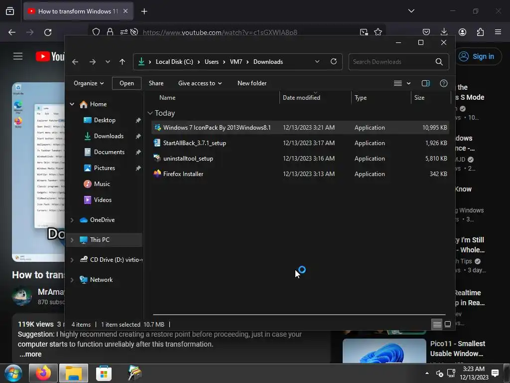Screen dimensions: 510x383
Task: Select Network in the navigation pane
Action: [101, 280]
